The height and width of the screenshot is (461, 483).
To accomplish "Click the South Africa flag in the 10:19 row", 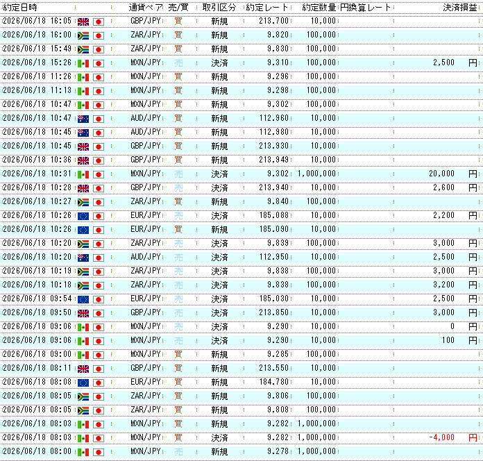I will pyautogui.click(x=83, y=271).
